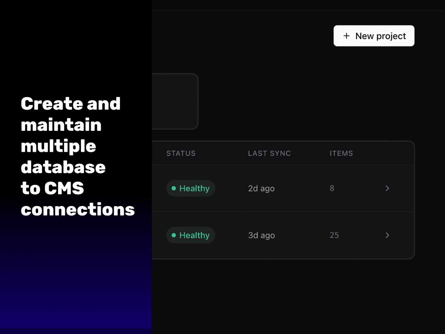Click the New project button
This screenshot has width=445, height=334.
click(374, 36)
